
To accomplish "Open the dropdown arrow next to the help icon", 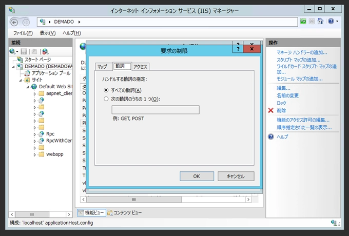I will pos(337,22).
